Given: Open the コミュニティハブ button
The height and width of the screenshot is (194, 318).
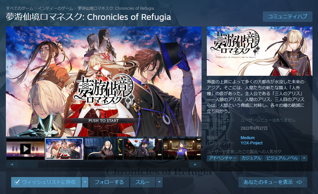Looking at the screenshot, I should pos(288,17).
